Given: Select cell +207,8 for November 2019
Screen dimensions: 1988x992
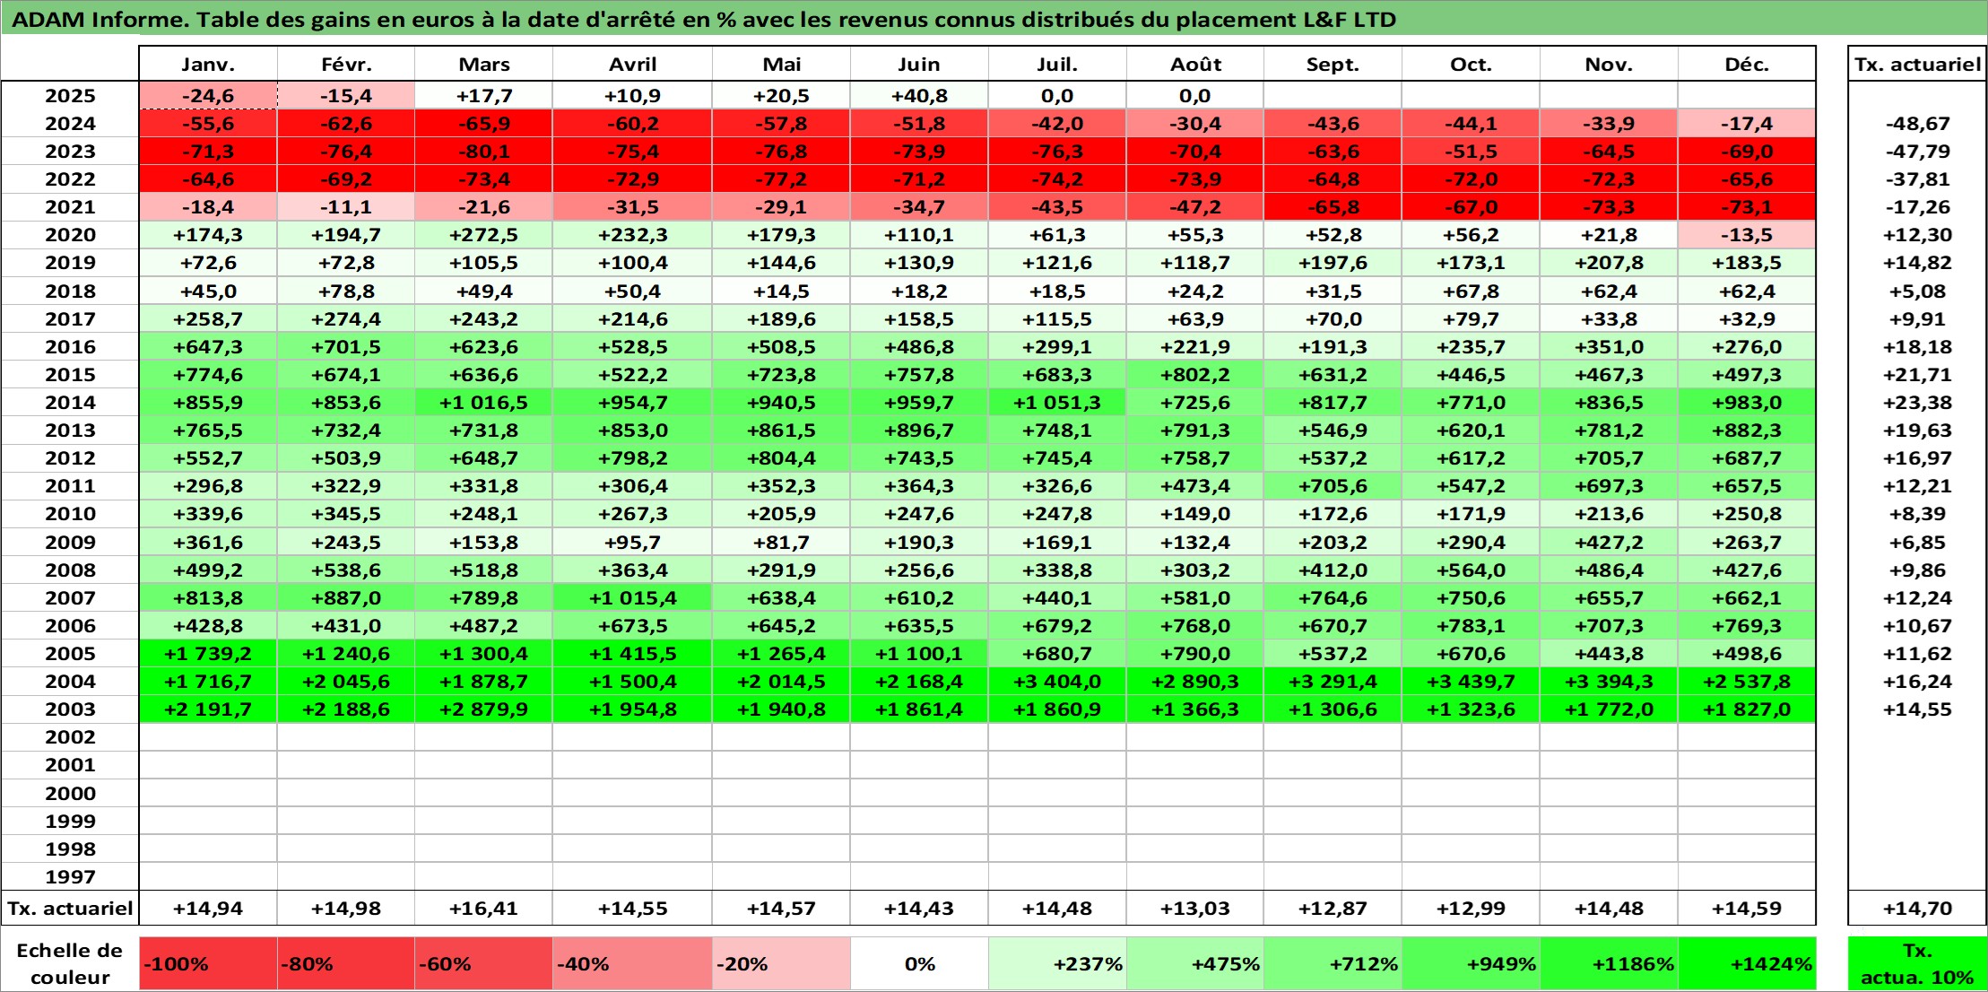Looking at the screenshot, I should [1609, 263].
